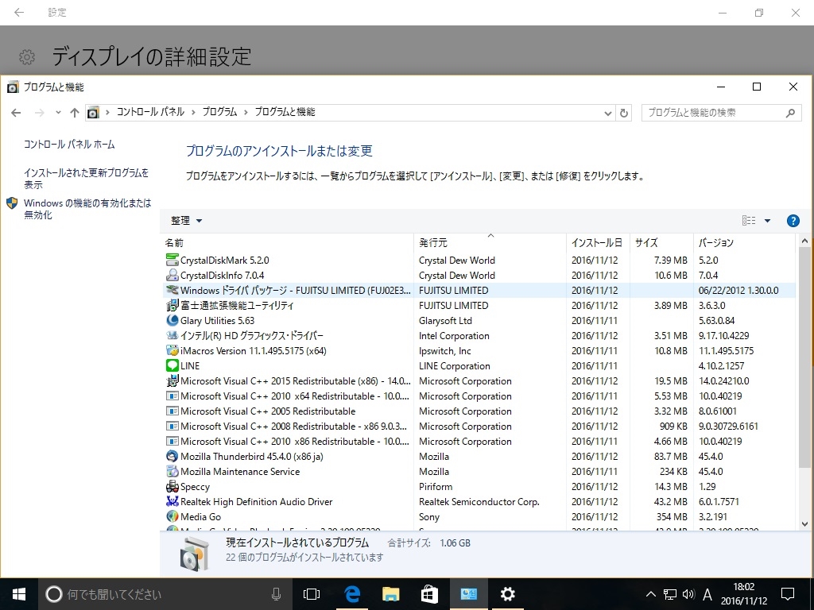The width and height of the screenshot is (814, 610).
Task: Sort by the 名前 column header
Action: [x=174, y=242]
